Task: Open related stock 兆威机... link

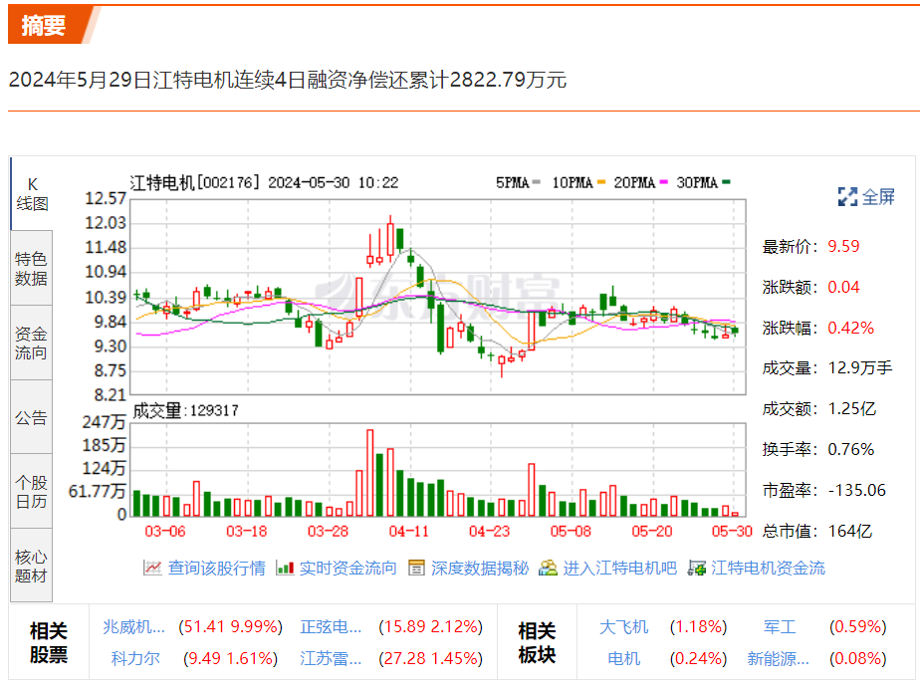Action: pyautogui.click(x=133, y=626)
